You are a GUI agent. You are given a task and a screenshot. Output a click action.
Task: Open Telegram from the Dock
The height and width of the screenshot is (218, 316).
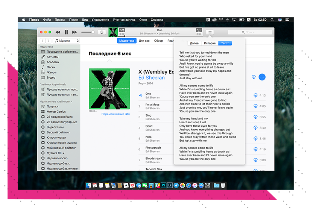176,185
